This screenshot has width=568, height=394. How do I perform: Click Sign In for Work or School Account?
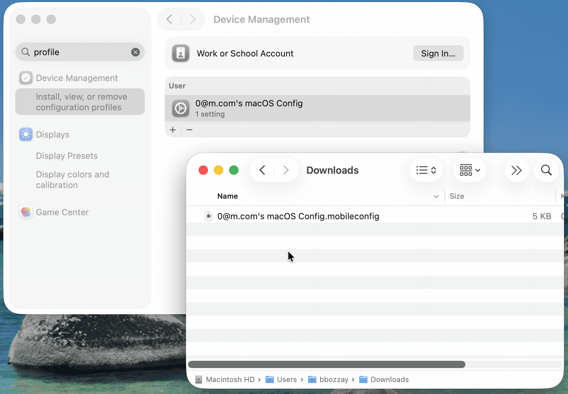coord(438,53)
